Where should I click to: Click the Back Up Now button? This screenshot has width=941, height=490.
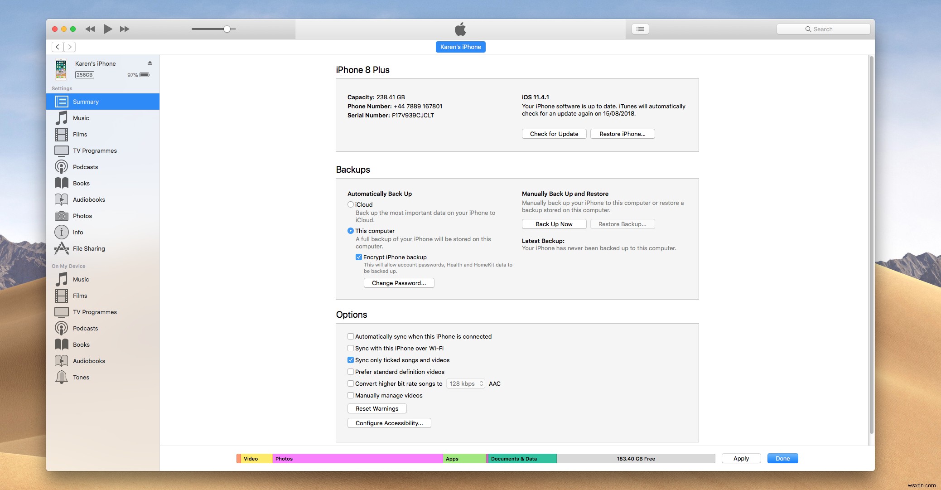[x=553, y=223]
